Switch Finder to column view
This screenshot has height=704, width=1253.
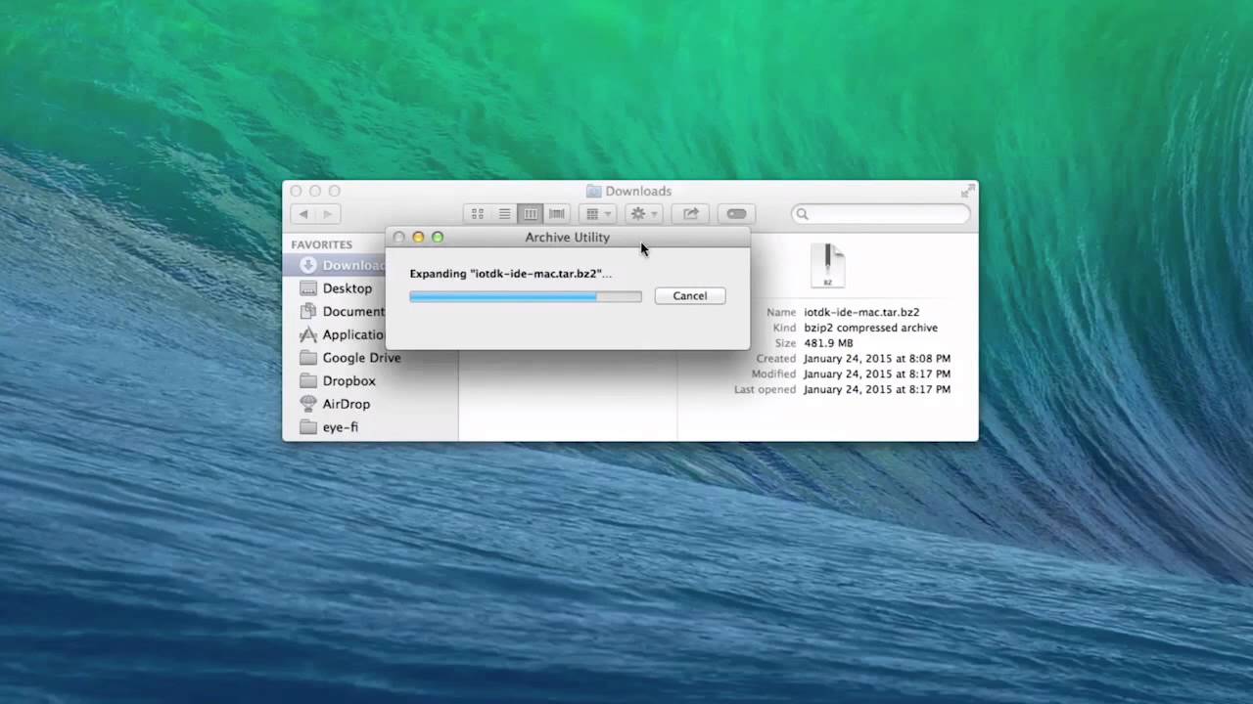tap(531, 214)
